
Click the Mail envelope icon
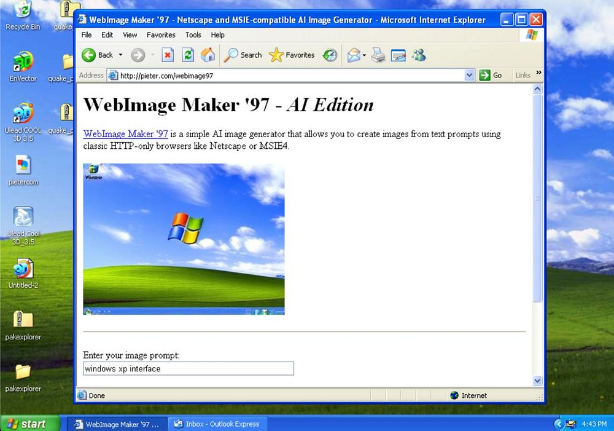click(x=354, y=55)
